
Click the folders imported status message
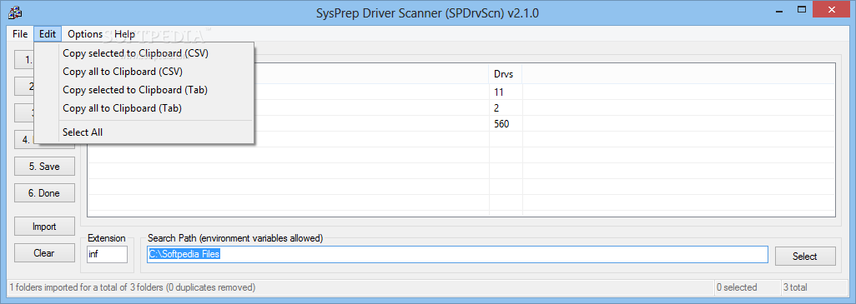(132, 287)
